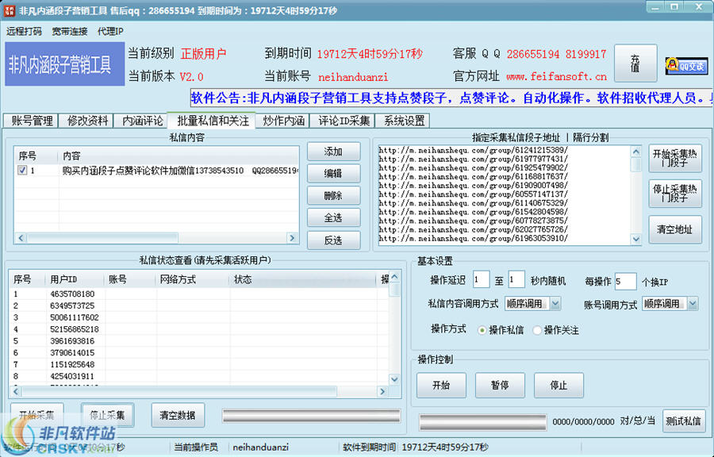Image resolution: width=714 pixels, height=457 pixels.
Task: Click the URL list scroll-up arrow
Action: [636, 151]
